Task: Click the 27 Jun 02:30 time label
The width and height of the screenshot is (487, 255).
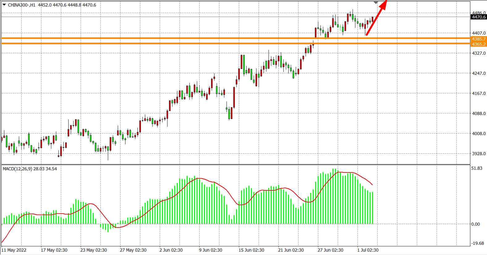Action: pos(330,250)
